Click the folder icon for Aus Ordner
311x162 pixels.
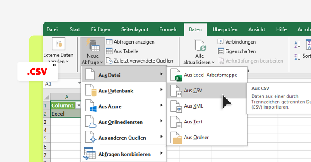176,138
